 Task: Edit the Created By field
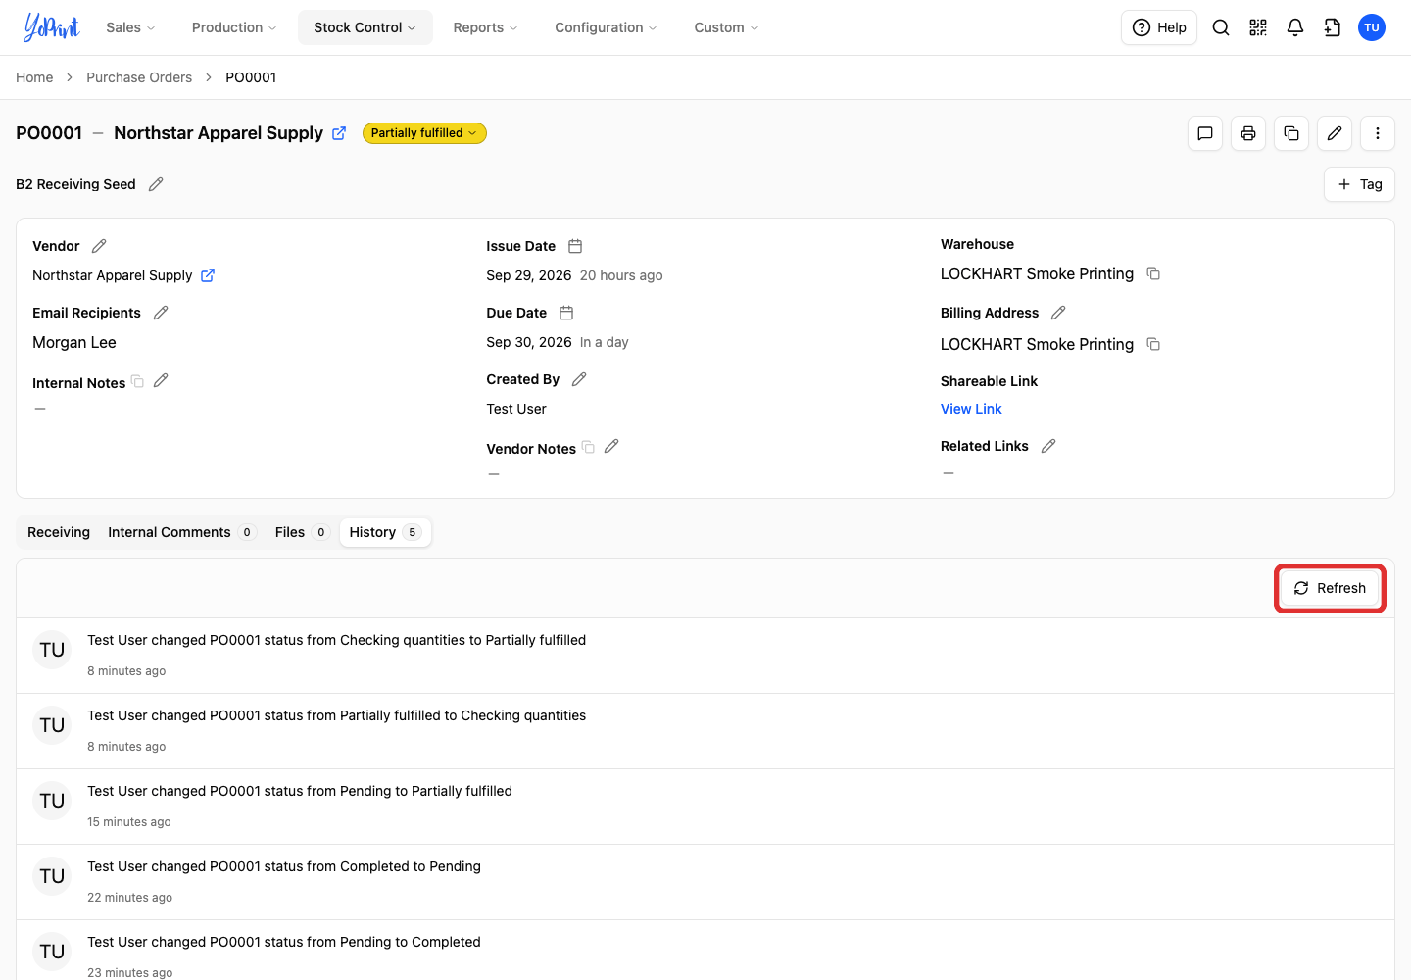pos(579,379)
